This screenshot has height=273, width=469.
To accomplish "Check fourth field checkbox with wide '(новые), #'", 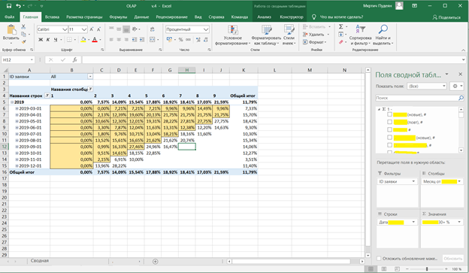I will [389, 138].
